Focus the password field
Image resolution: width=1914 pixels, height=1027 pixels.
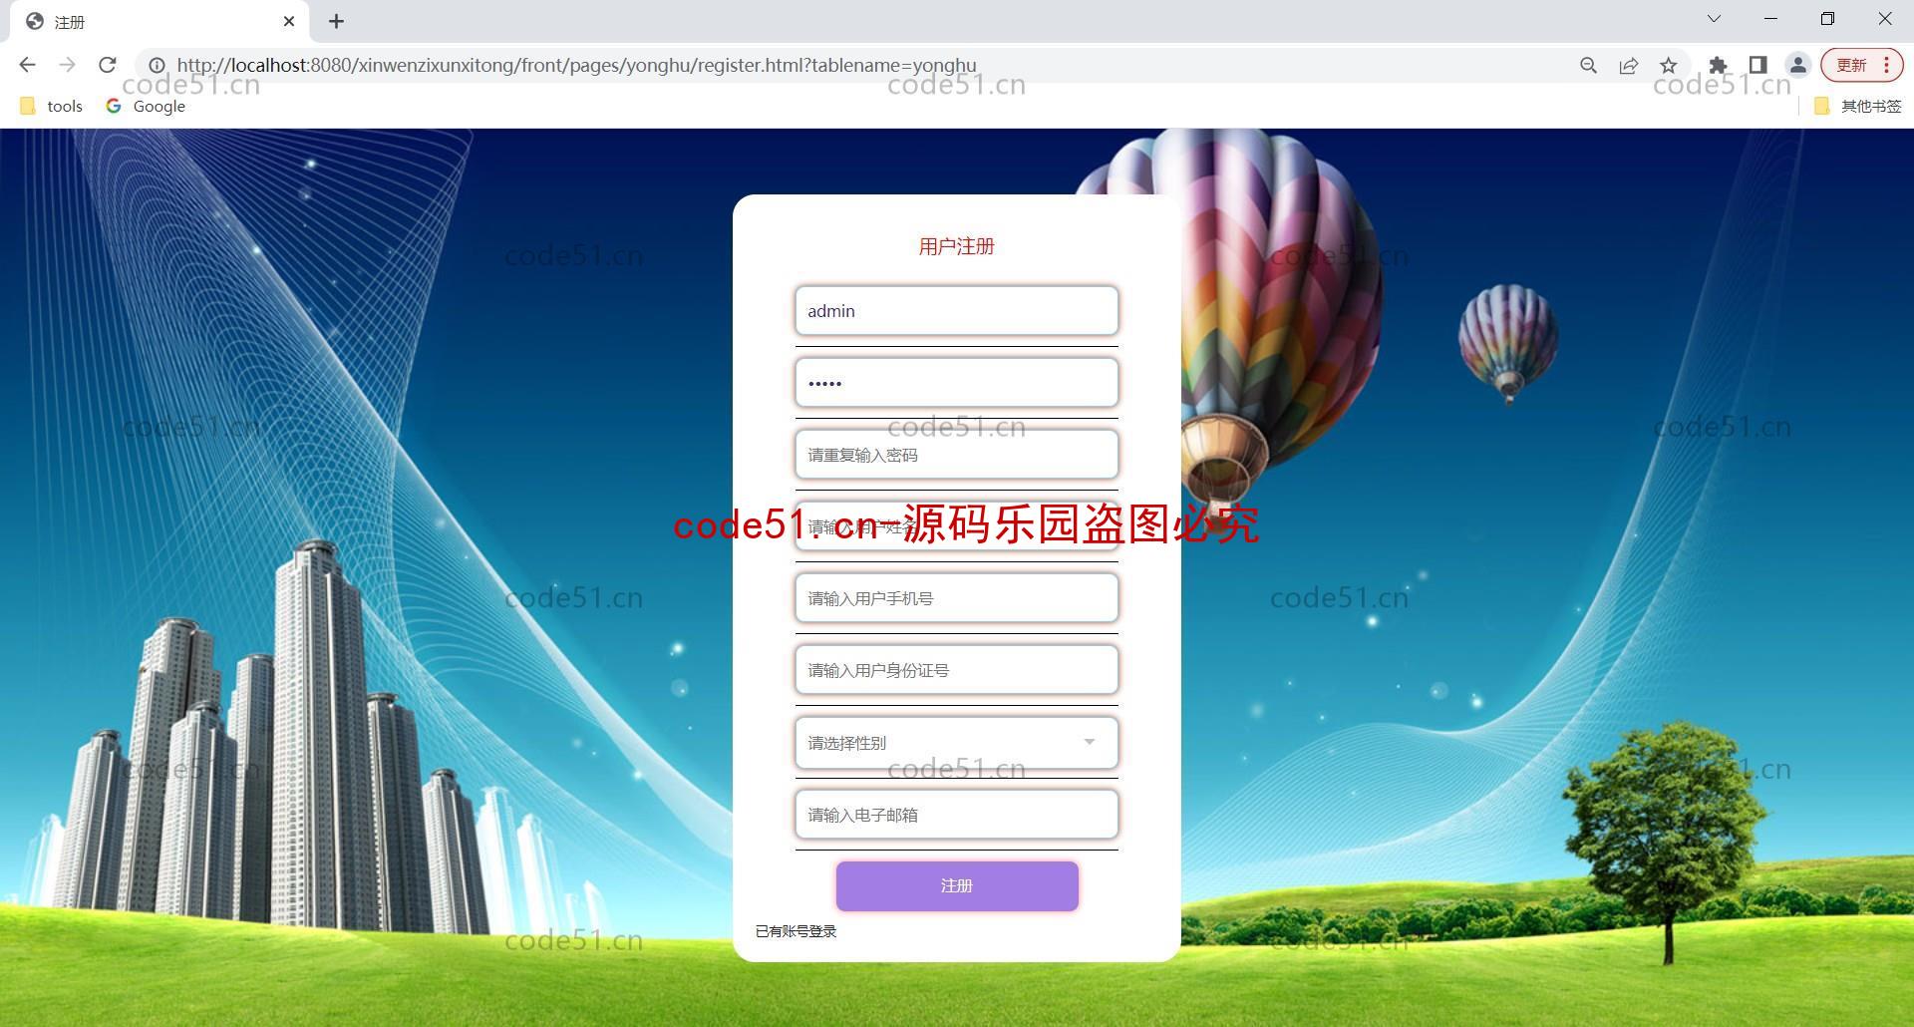[957, 383]
